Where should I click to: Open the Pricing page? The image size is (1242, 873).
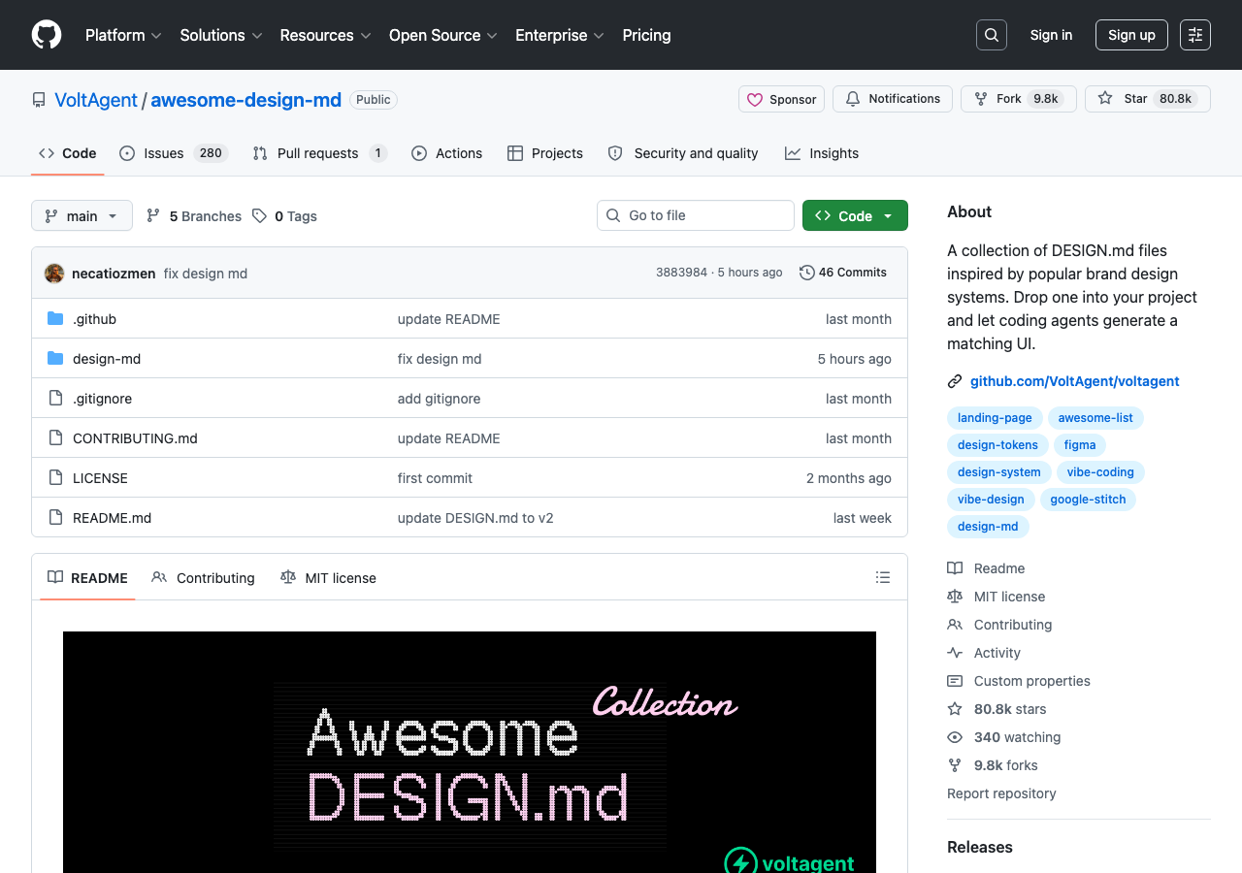click(646, 35)
